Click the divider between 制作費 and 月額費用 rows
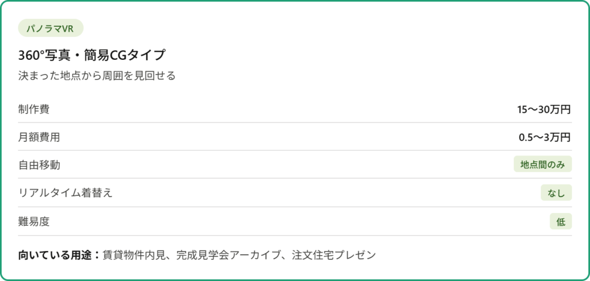 point(295,123)
